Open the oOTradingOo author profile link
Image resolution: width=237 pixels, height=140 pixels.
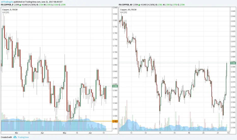(7, 2)
